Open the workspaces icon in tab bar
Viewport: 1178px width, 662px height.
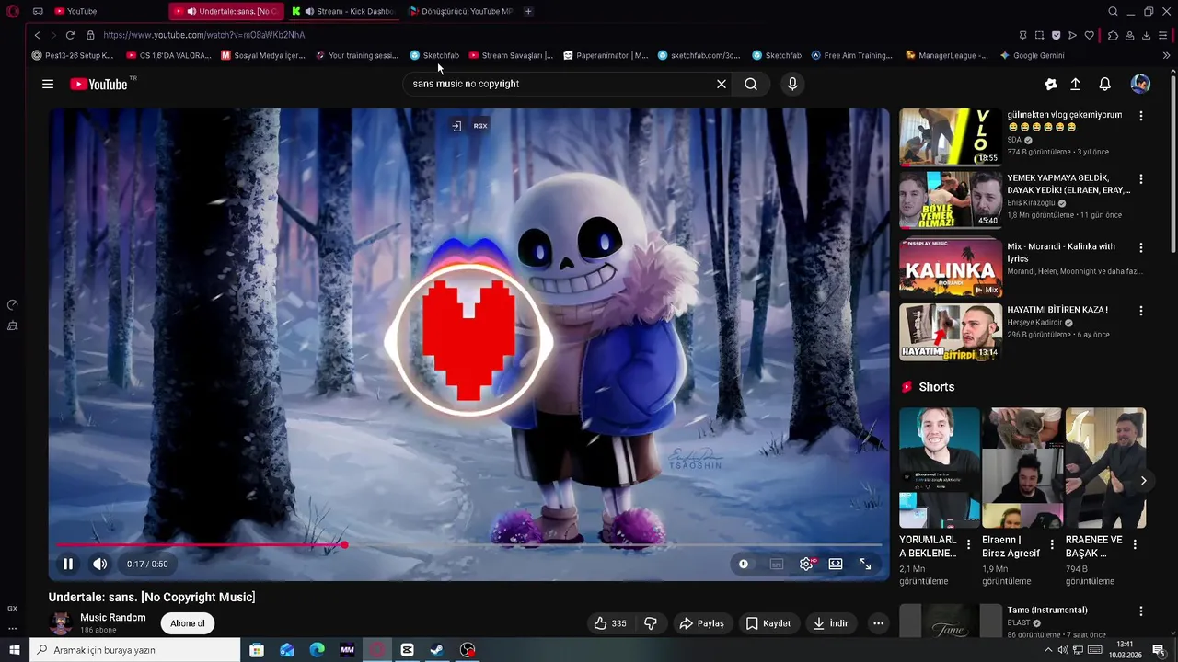point(38,11)
